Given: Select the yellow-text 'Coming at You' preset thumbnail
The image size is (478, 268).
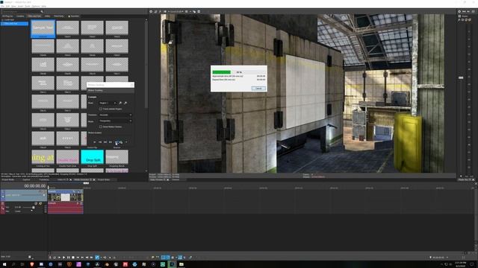Looking at the screenshot, I should click(x=43, y=157).
